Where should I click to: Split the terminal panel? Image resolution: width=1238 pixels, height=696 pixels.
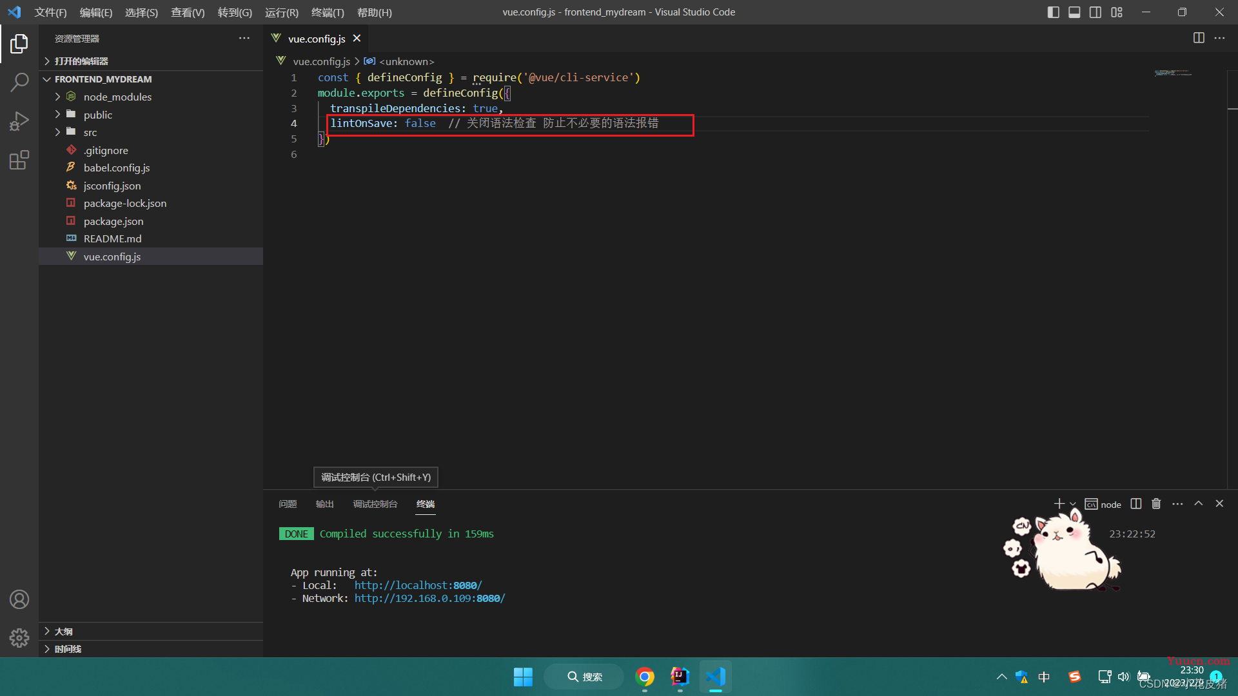pyautogui.click(x=1136, y=504)
